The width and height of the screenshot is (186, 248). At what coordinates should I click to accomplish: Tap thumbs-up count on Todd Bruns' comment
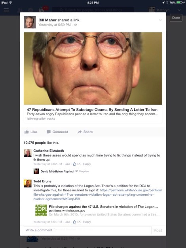pyautogui.click(x=77, y=222)
